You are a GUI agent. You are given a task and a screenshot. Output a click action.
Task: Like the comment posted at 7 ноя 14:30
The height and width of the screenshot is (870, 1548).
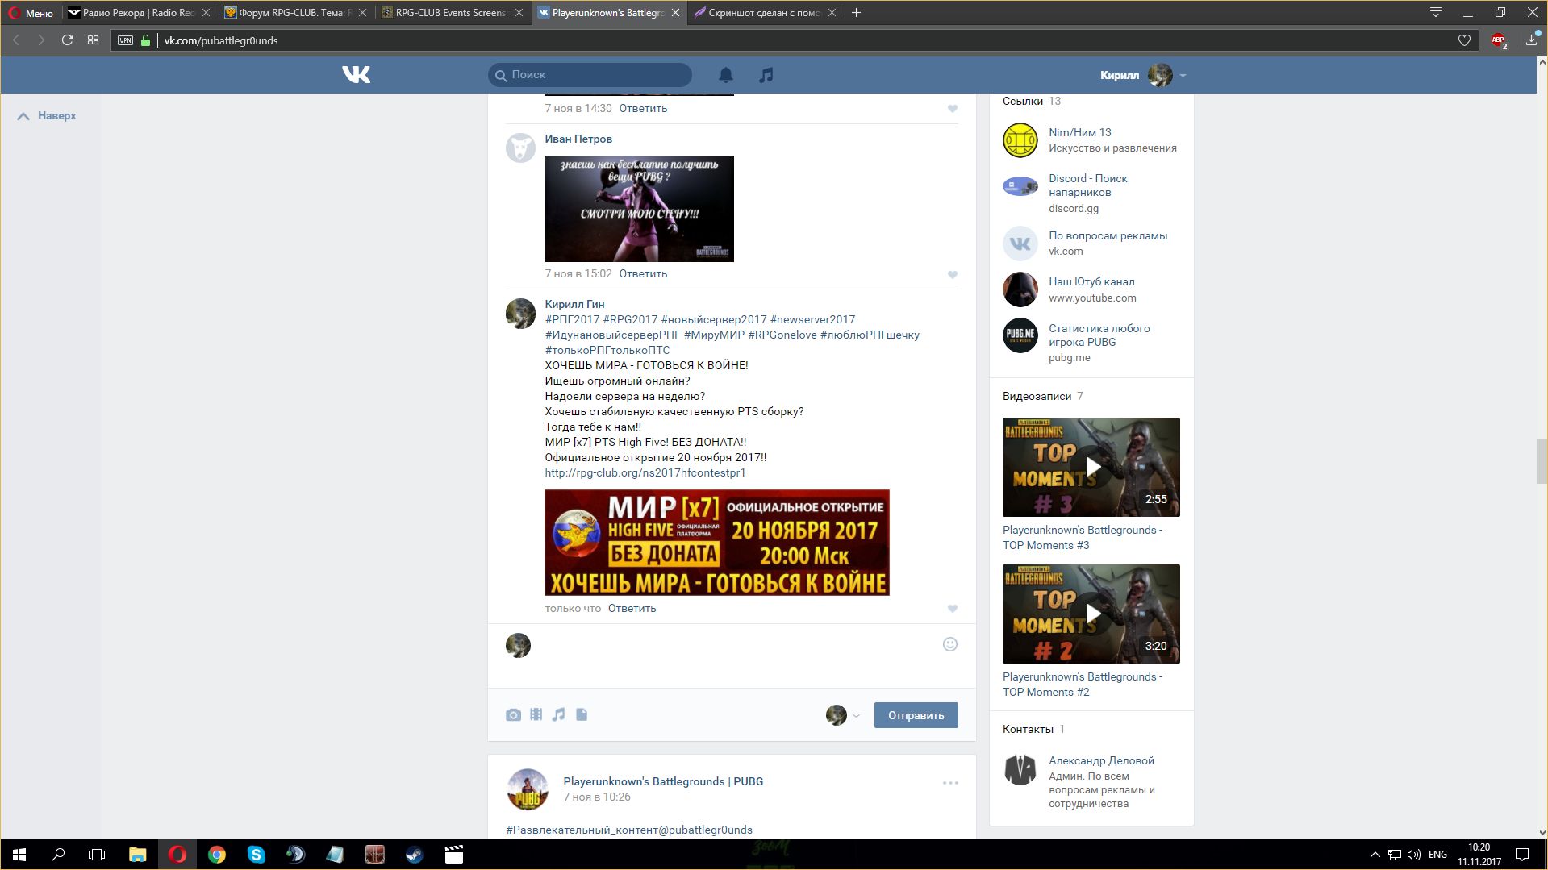pyautogui.click(x=953, y=109)
